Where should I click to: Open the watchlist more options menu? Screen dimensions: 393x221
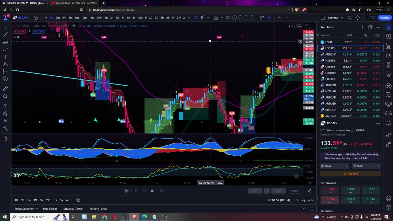pos(378,27)
